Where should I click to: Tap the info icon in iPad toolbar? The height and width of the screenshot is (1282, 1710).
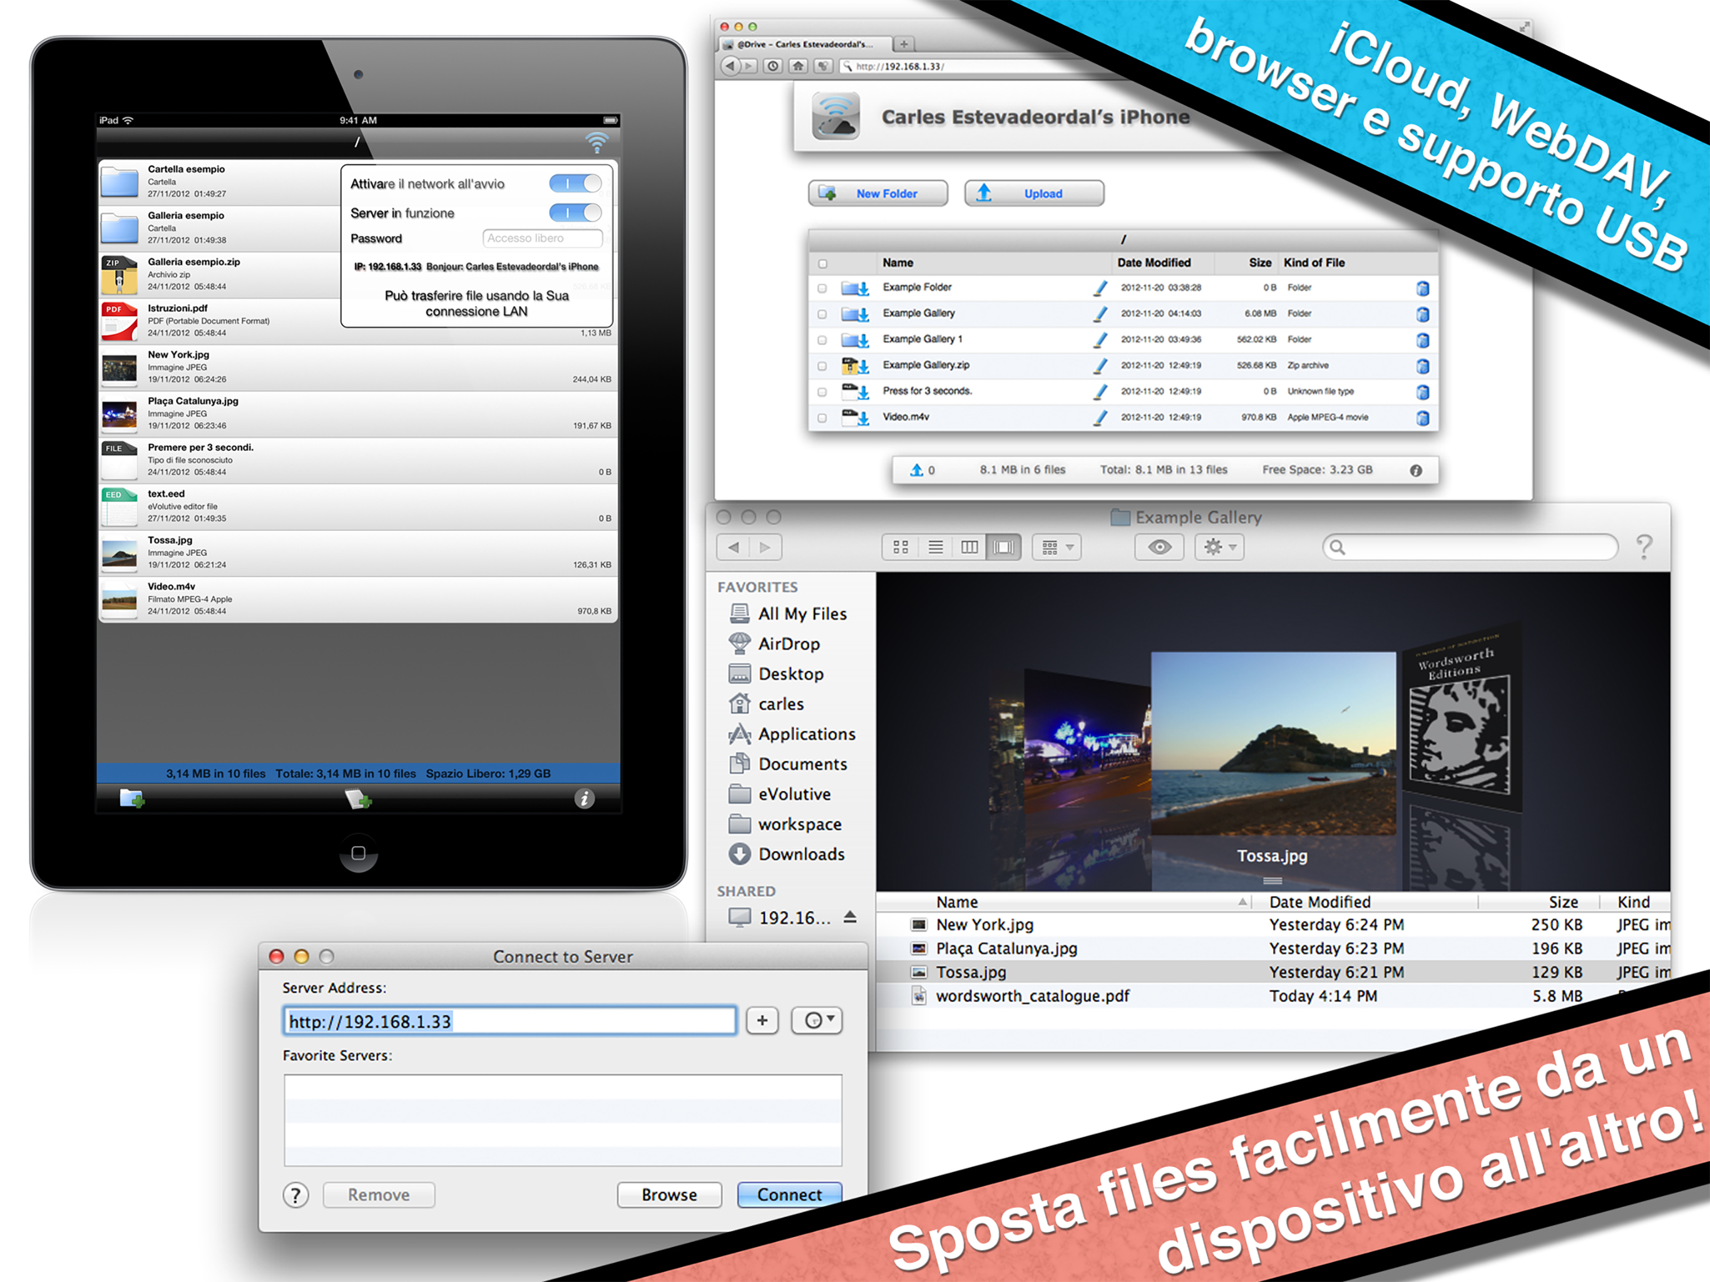585,798
